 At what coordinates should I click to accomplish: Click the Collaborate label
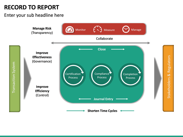pyautogui.click(x=104, y=39)
